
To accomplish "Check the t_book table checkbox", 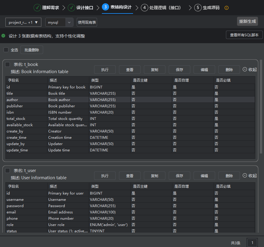I will (x=8, y=64).
